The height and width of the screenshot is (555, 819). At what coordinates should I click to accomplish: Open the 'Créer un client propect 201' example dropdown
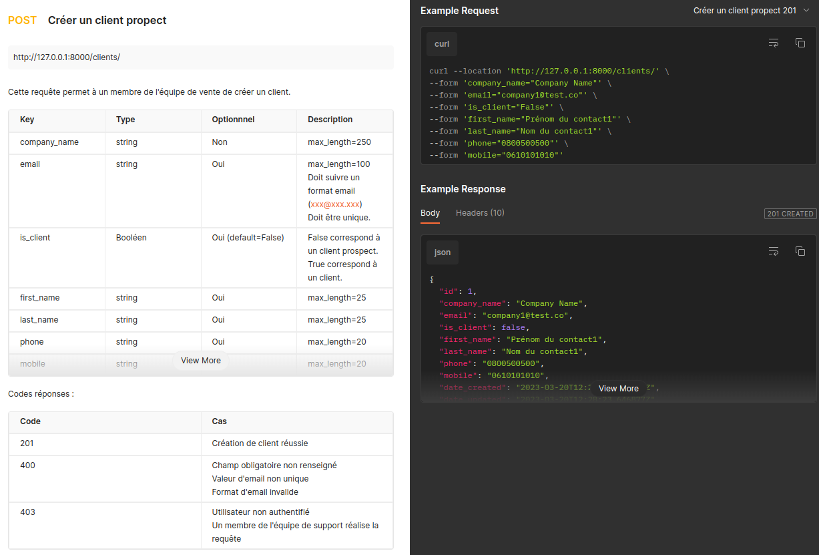click(x=750, y=11)
